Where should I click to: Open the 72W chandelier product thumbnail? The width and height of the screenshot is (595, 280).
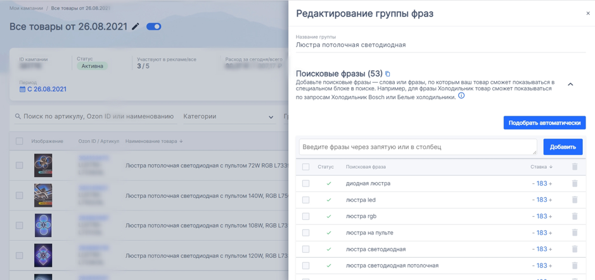click(43, 166)
